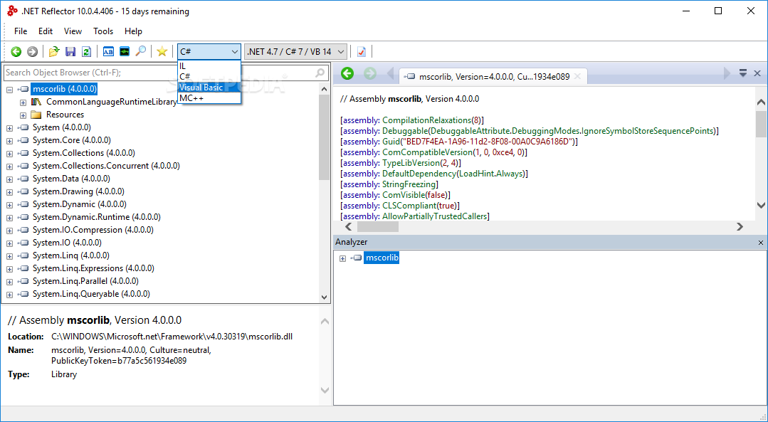
Task: Expand mscorlib in the Analyzer panel
Action: pos(342,258)
